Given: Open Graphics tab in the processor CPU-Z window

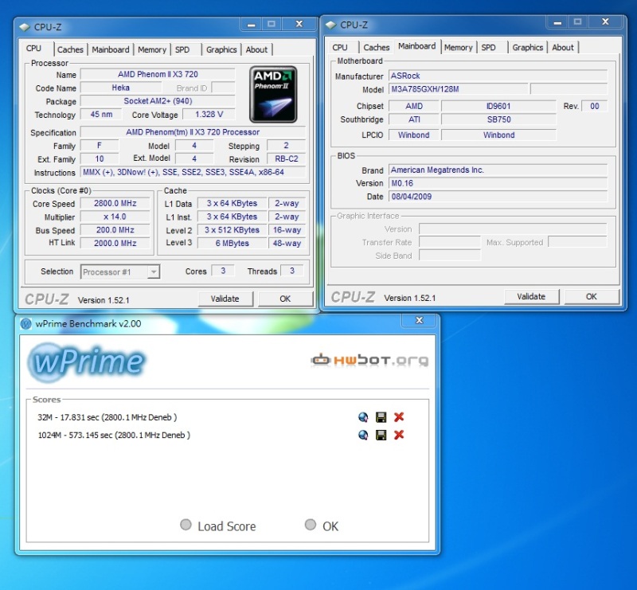Looking at the screenshot, I should [x=221, y=49].
